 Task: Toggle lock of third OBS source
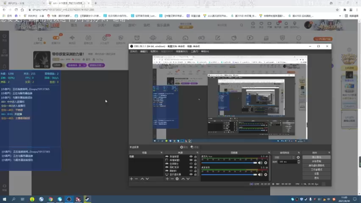[x=195, y=164]
